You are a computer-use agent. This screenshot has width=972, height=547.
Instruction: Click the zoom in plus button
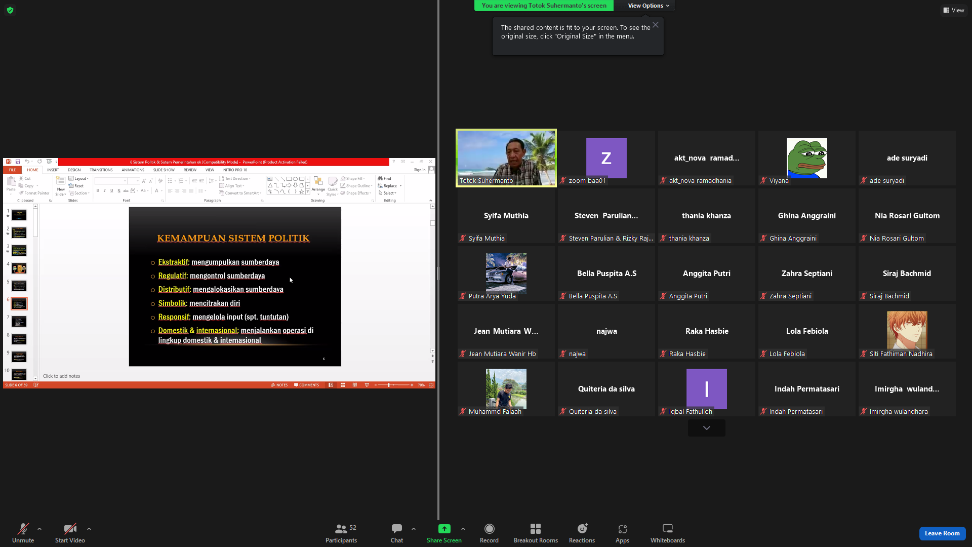[412, 385]
